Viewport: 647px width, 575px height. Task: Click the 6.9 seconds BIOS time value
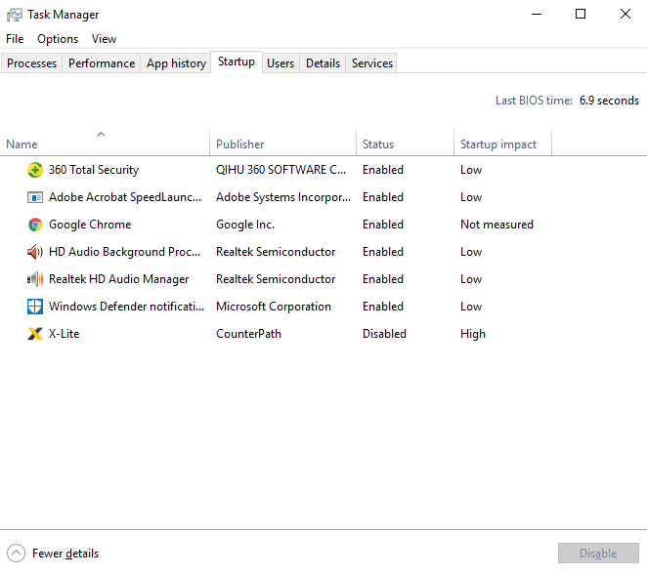(x=609, y=101)
